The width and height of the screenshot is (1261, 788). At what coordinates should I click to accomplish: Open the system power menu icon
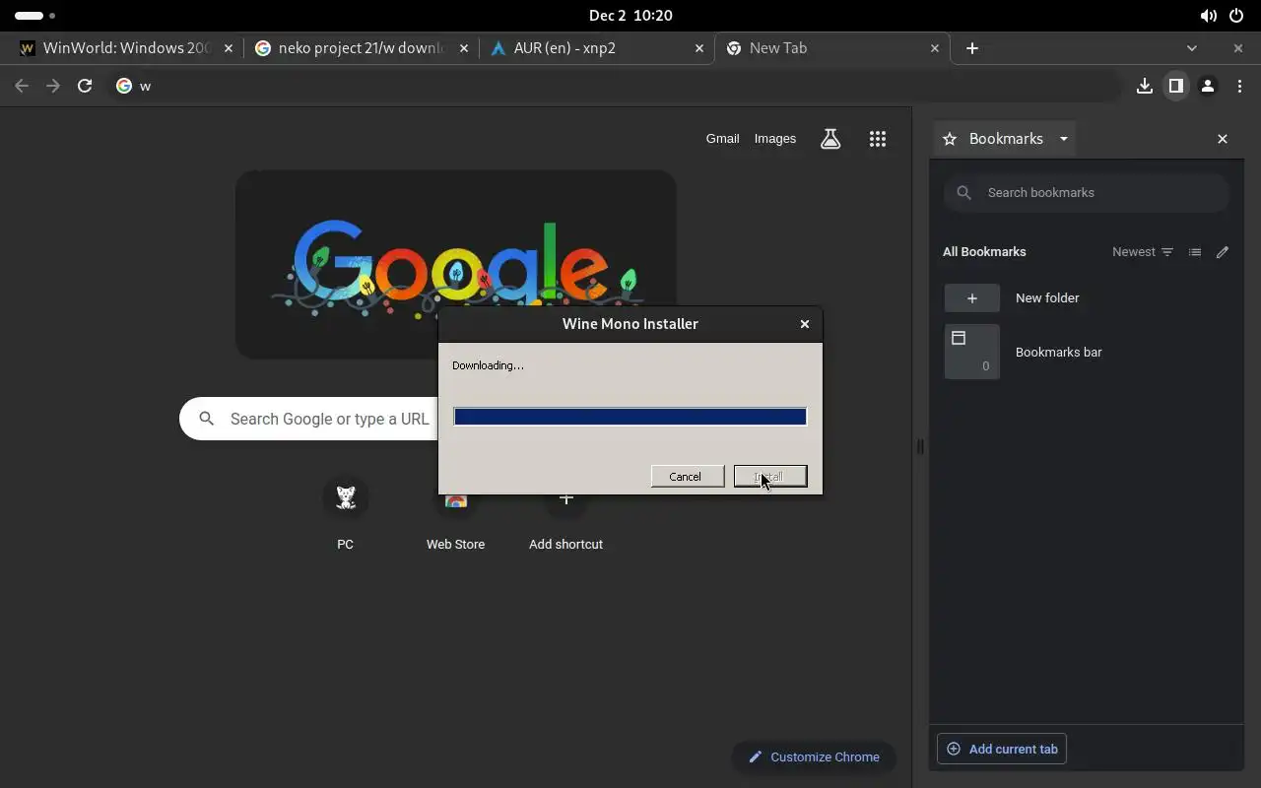click(x=1236, y=16)
